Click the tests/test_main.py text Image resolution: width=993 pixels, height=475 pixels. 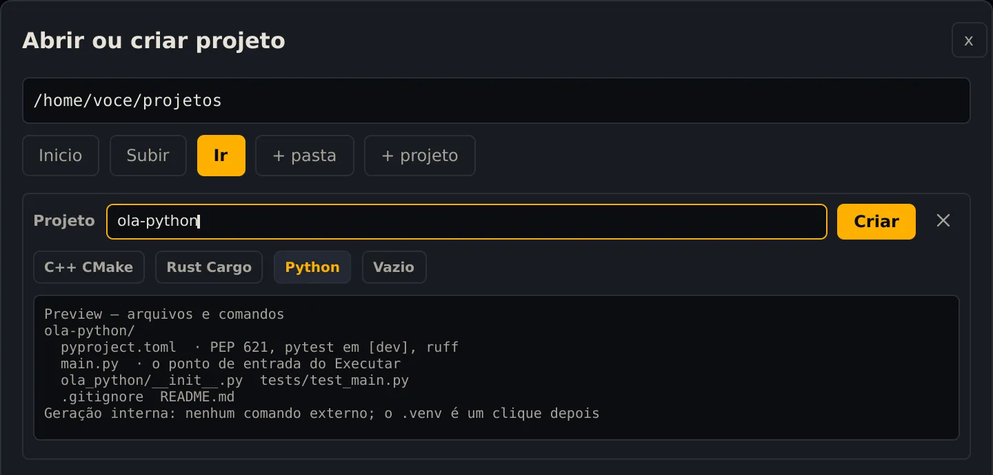334,381
